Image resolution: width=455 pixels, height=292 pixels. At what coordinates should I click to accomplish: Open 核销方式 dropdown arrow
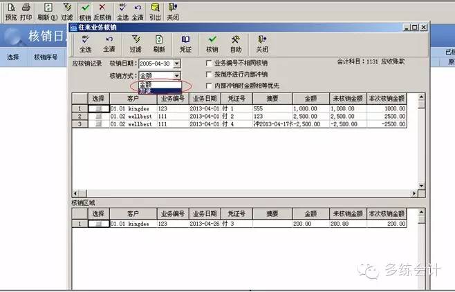pyautogui.click(x=177, y=76)
